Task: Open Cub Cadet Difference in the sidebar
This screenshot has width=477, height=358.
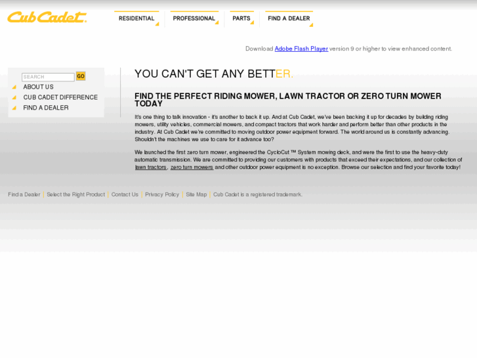Action: coord(60,97)
